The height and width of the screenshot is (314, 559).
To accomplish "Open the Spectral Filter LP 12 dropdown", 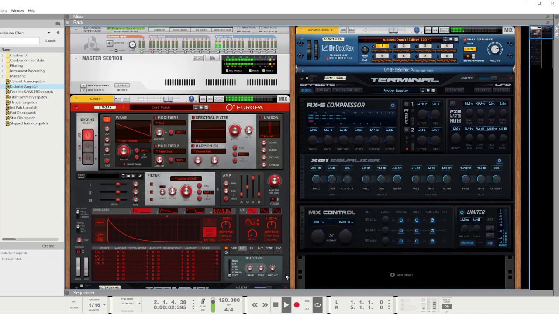I will pyautogui.click(x=209, y=141).
